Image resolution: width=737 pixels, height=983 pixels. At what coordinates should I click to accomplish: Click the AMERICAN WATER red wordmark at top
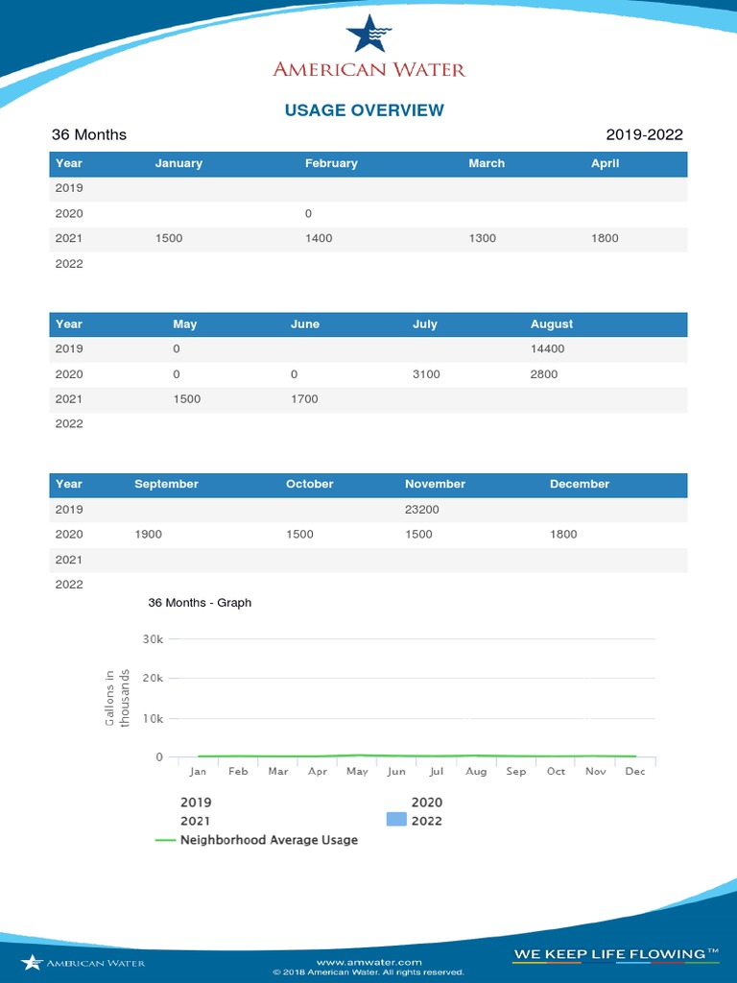pos(369,69)
